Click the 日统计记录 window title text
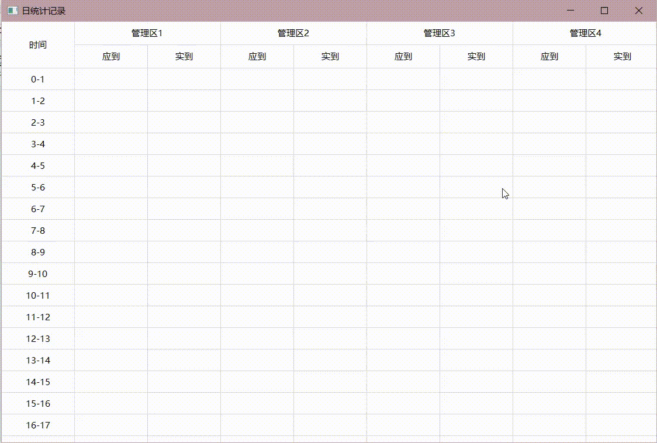The width and height of the screenshot is (657, 443). (x=44, y=11)
